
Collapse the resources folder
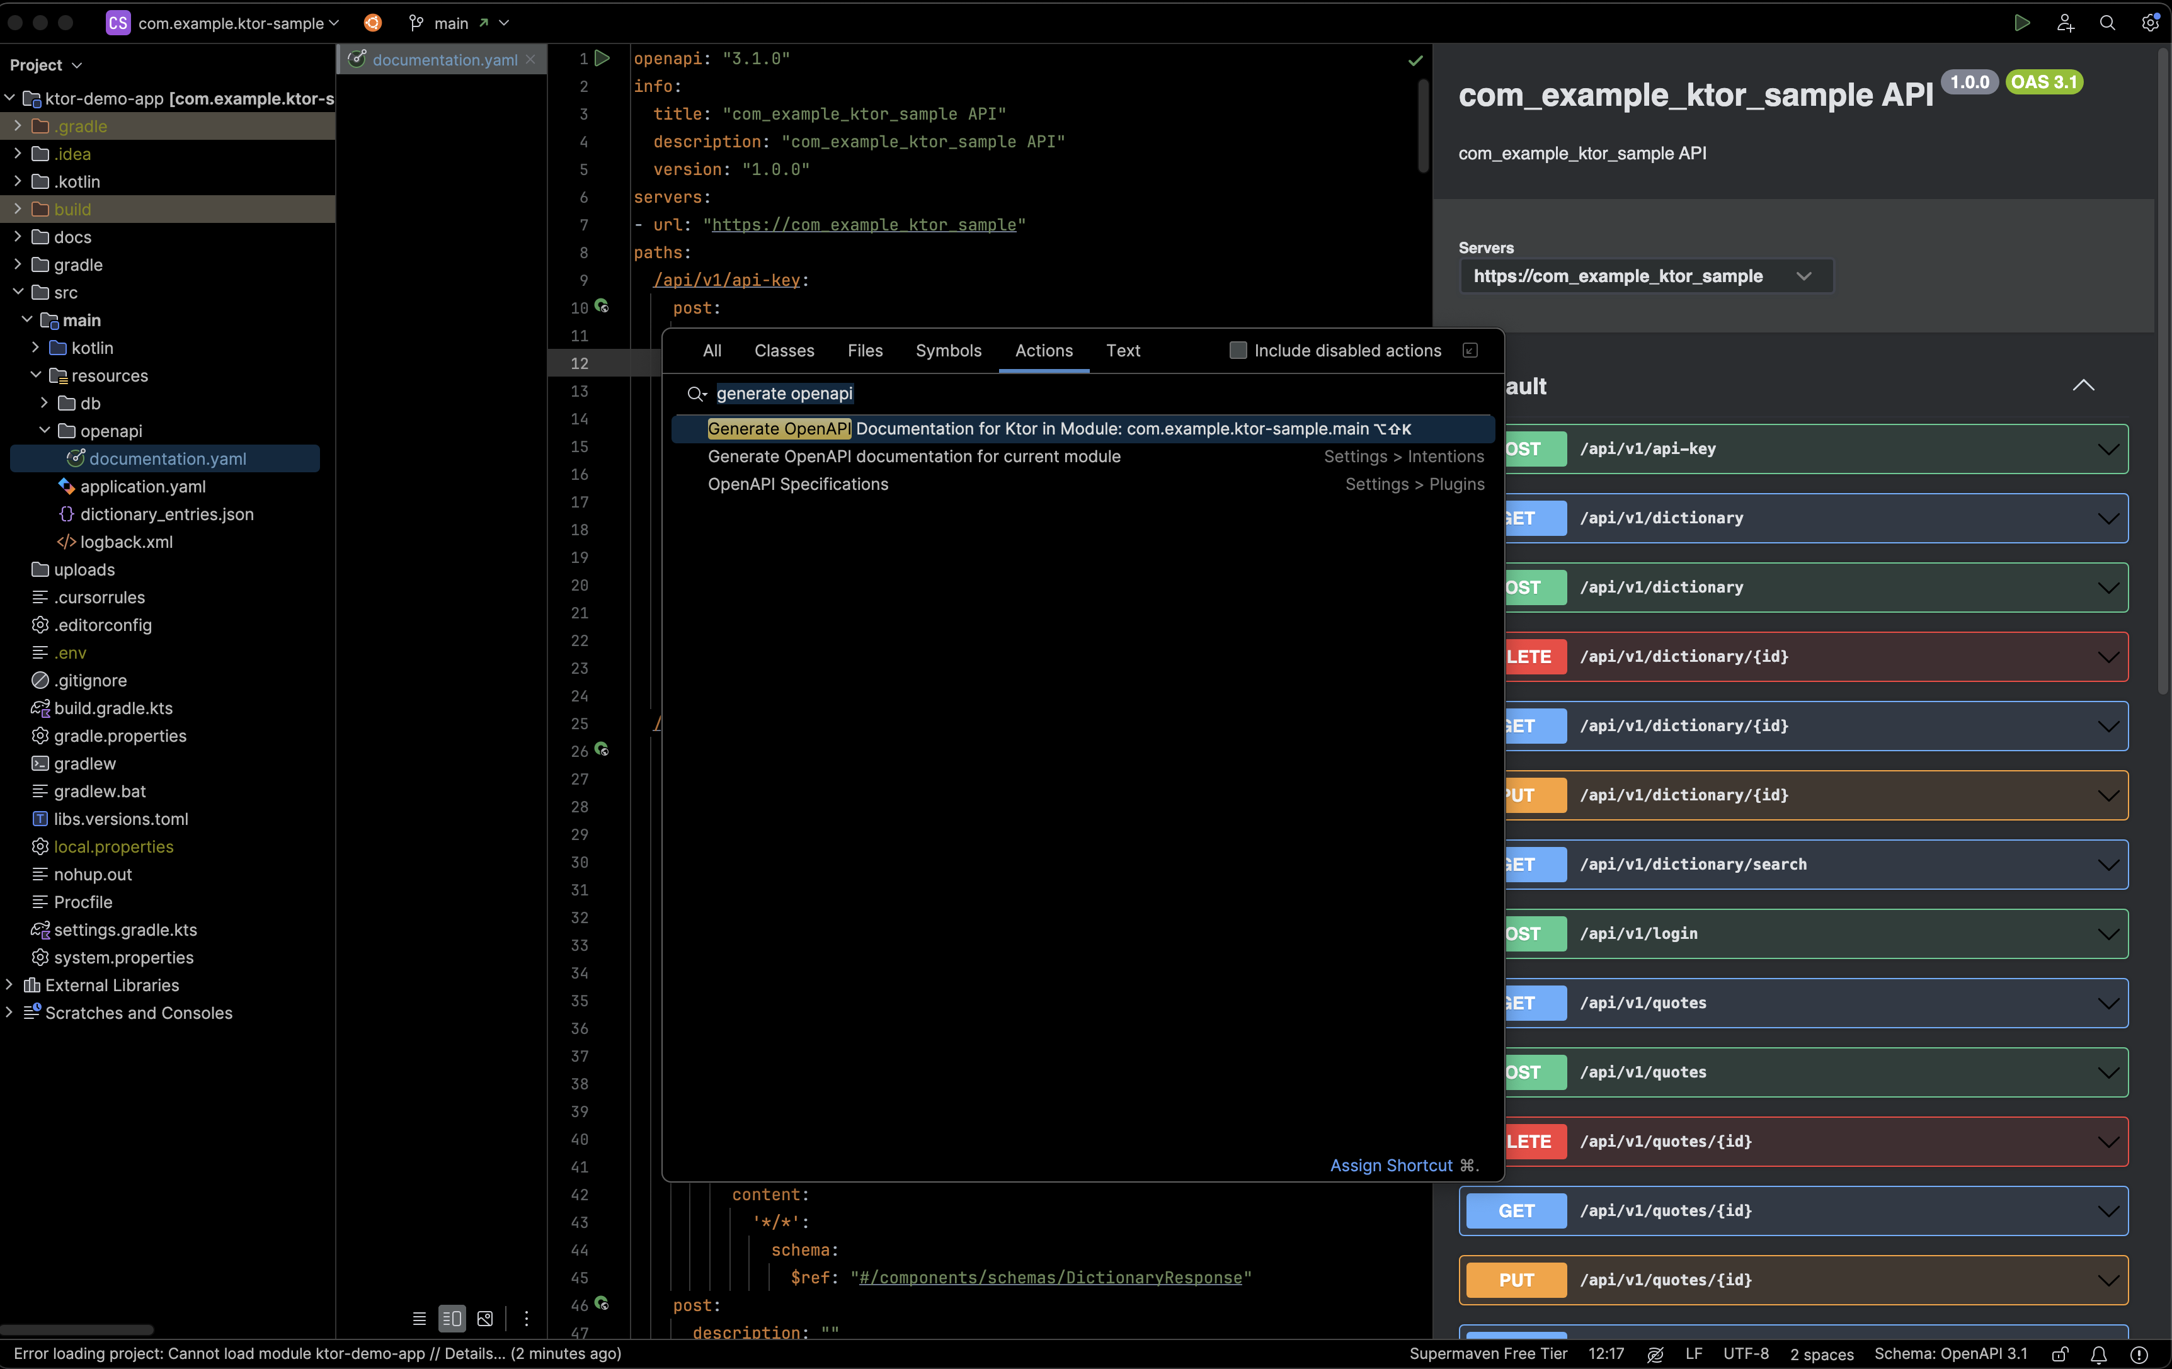tap(36, 375)
